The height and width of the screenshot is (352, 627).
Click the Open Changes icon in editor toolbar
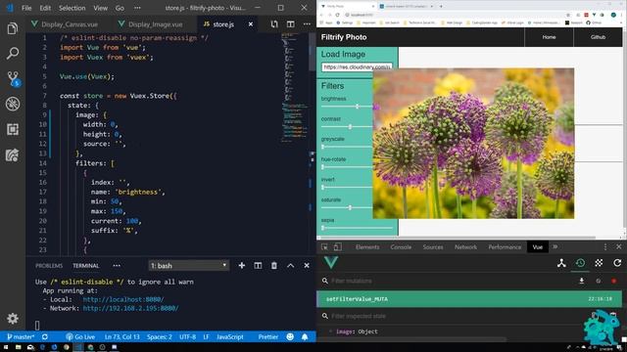[274, 24]
